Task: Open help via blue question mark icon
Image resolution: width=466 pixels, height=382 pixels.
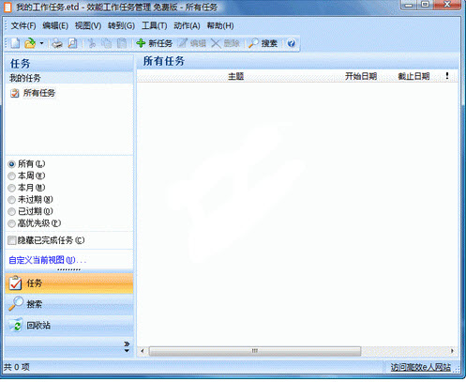Action: coord(292,43)
